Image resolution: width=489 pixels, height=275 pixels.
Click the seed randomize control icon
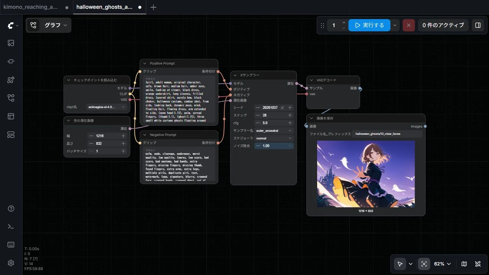pyautogui.click(x=282, y=108)
